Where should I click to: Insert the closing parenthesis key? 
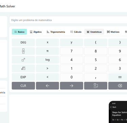(118, 42)
